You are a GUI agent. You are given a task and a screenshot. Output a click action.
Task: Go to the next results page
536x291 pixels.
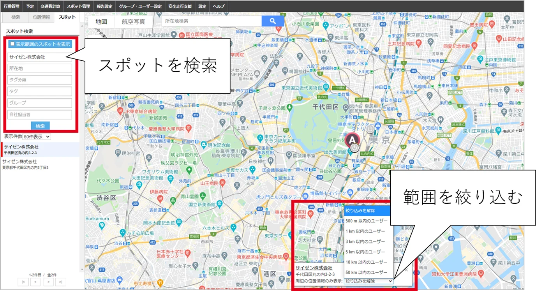pyautogui.click(x=48, y=282)
